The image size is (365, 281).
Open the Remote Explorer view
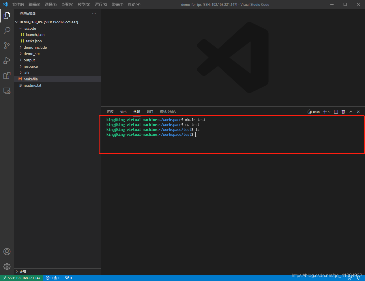7,90
